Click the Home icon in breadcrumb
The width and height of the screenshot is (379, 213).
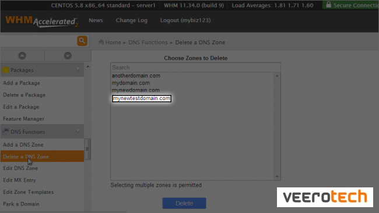click(x=101, y=42)
